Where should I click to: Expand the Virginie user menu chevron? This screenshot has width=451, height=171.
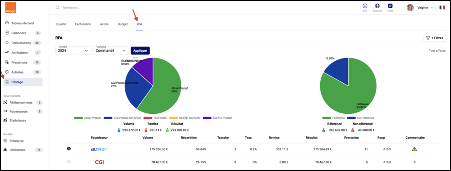[432, 8]
